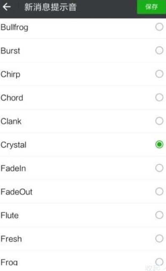Image resolution: width=166 pixels, height=271 pixels.
Task: Enable the Clank sound radio button
Action: tap(159, 121)
